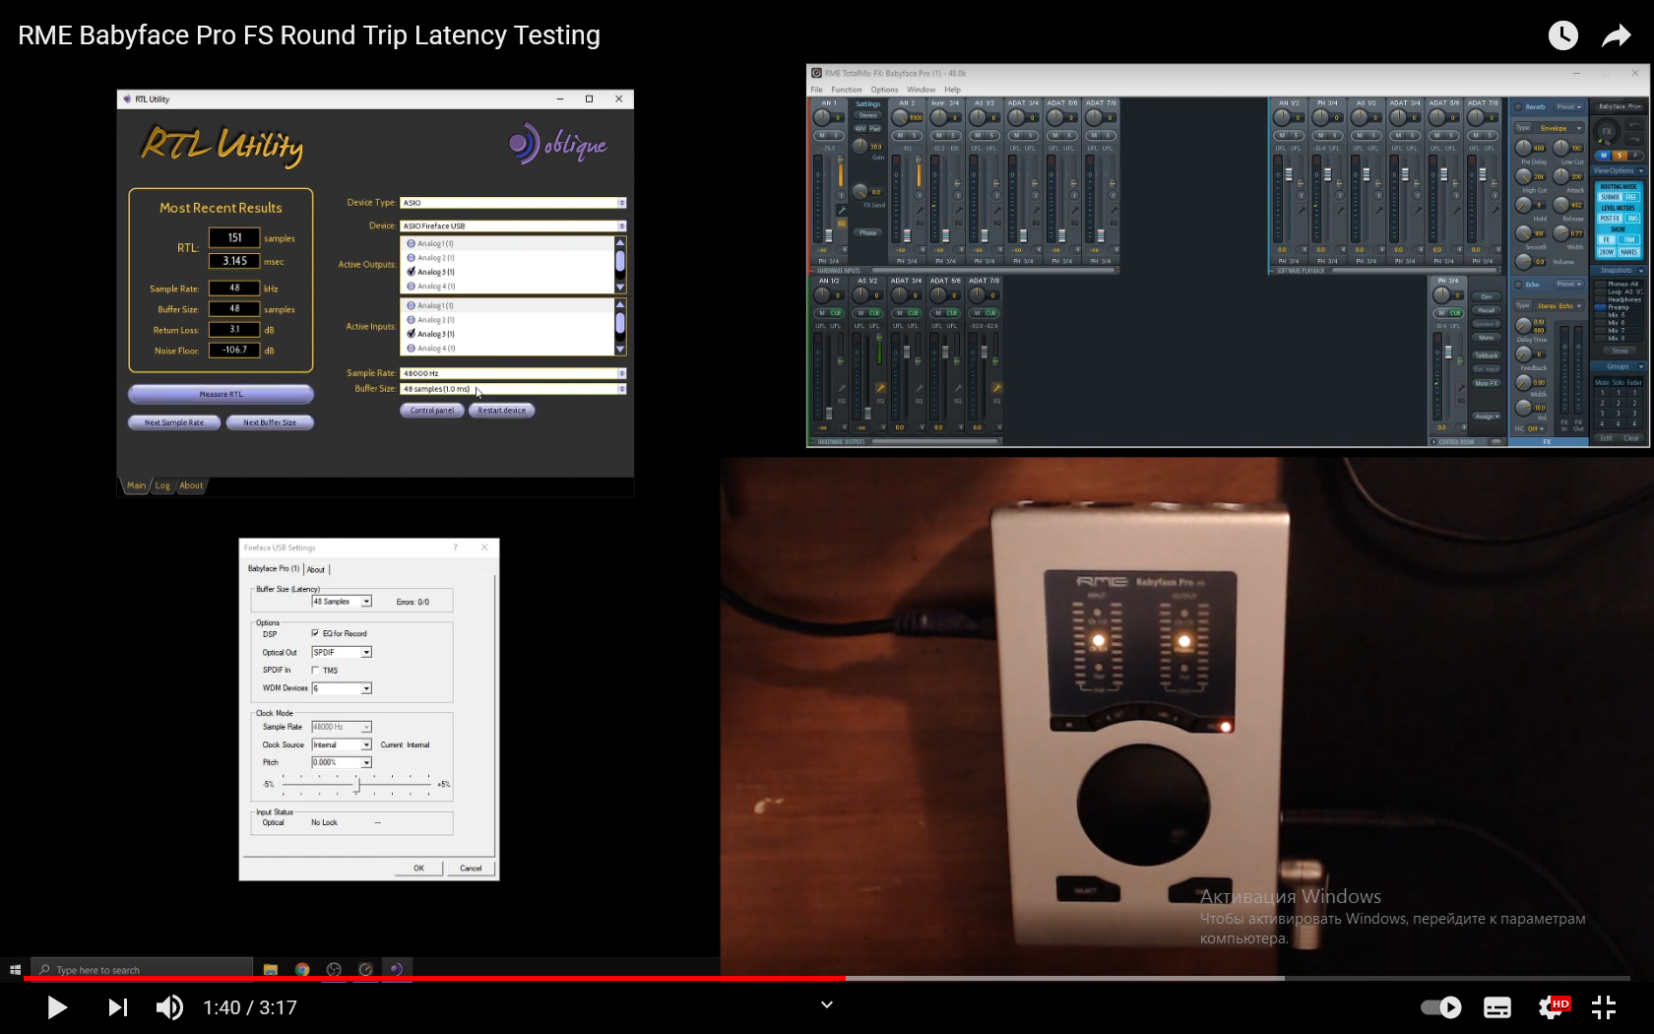Enable Echo power toggle
Image resolution: width=1654 pixels, height=1034 pixels.
pos(1518,285)
